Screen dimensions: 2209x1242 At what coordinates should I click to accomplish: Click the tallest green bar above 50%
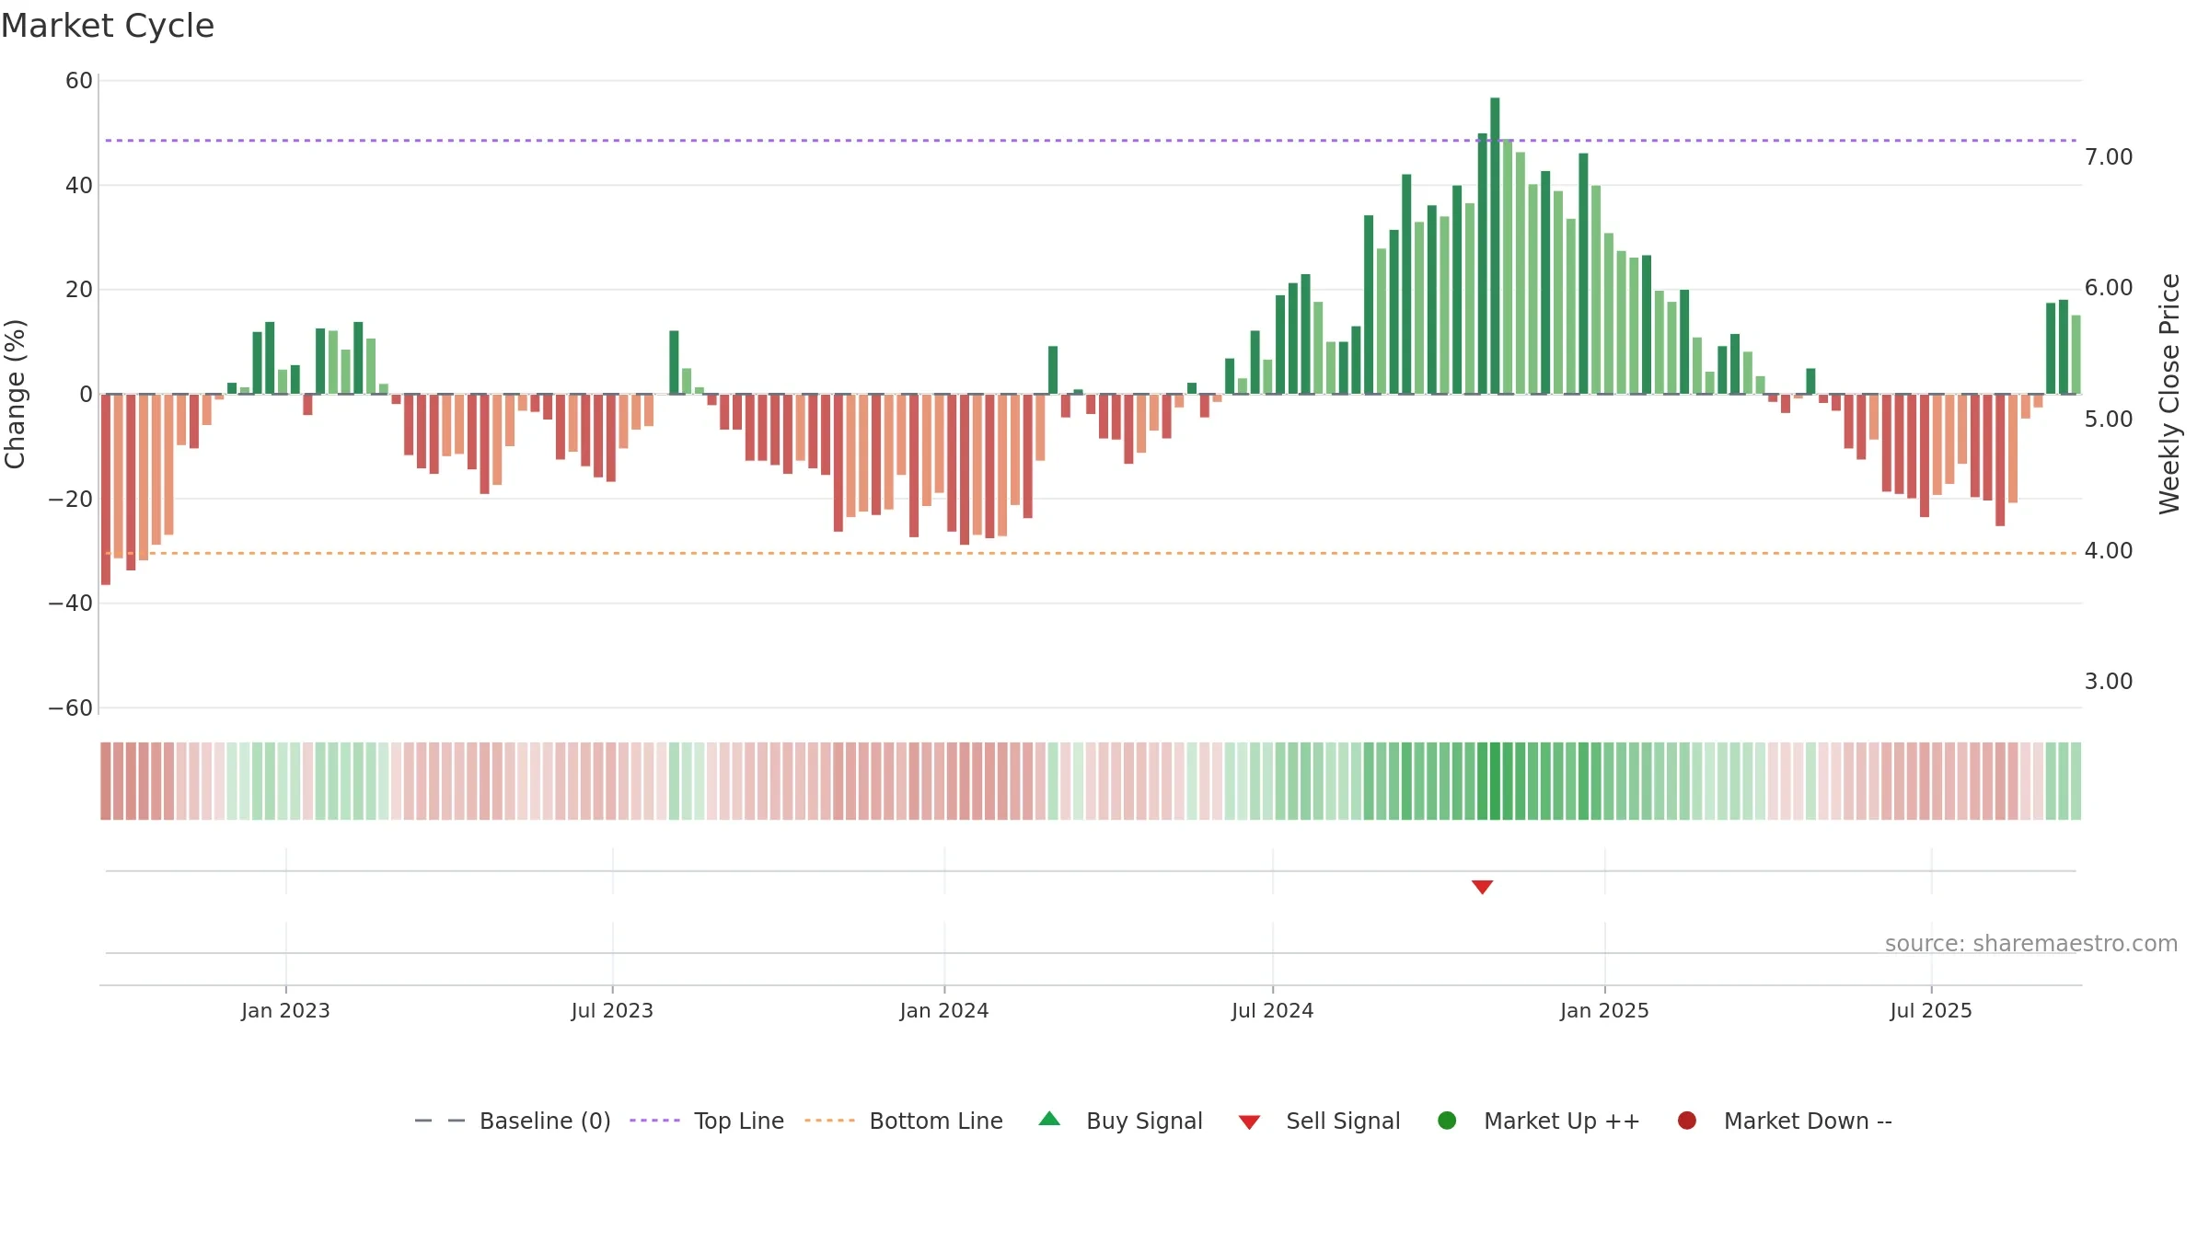pyautogui.click(x=1495, y=246)
